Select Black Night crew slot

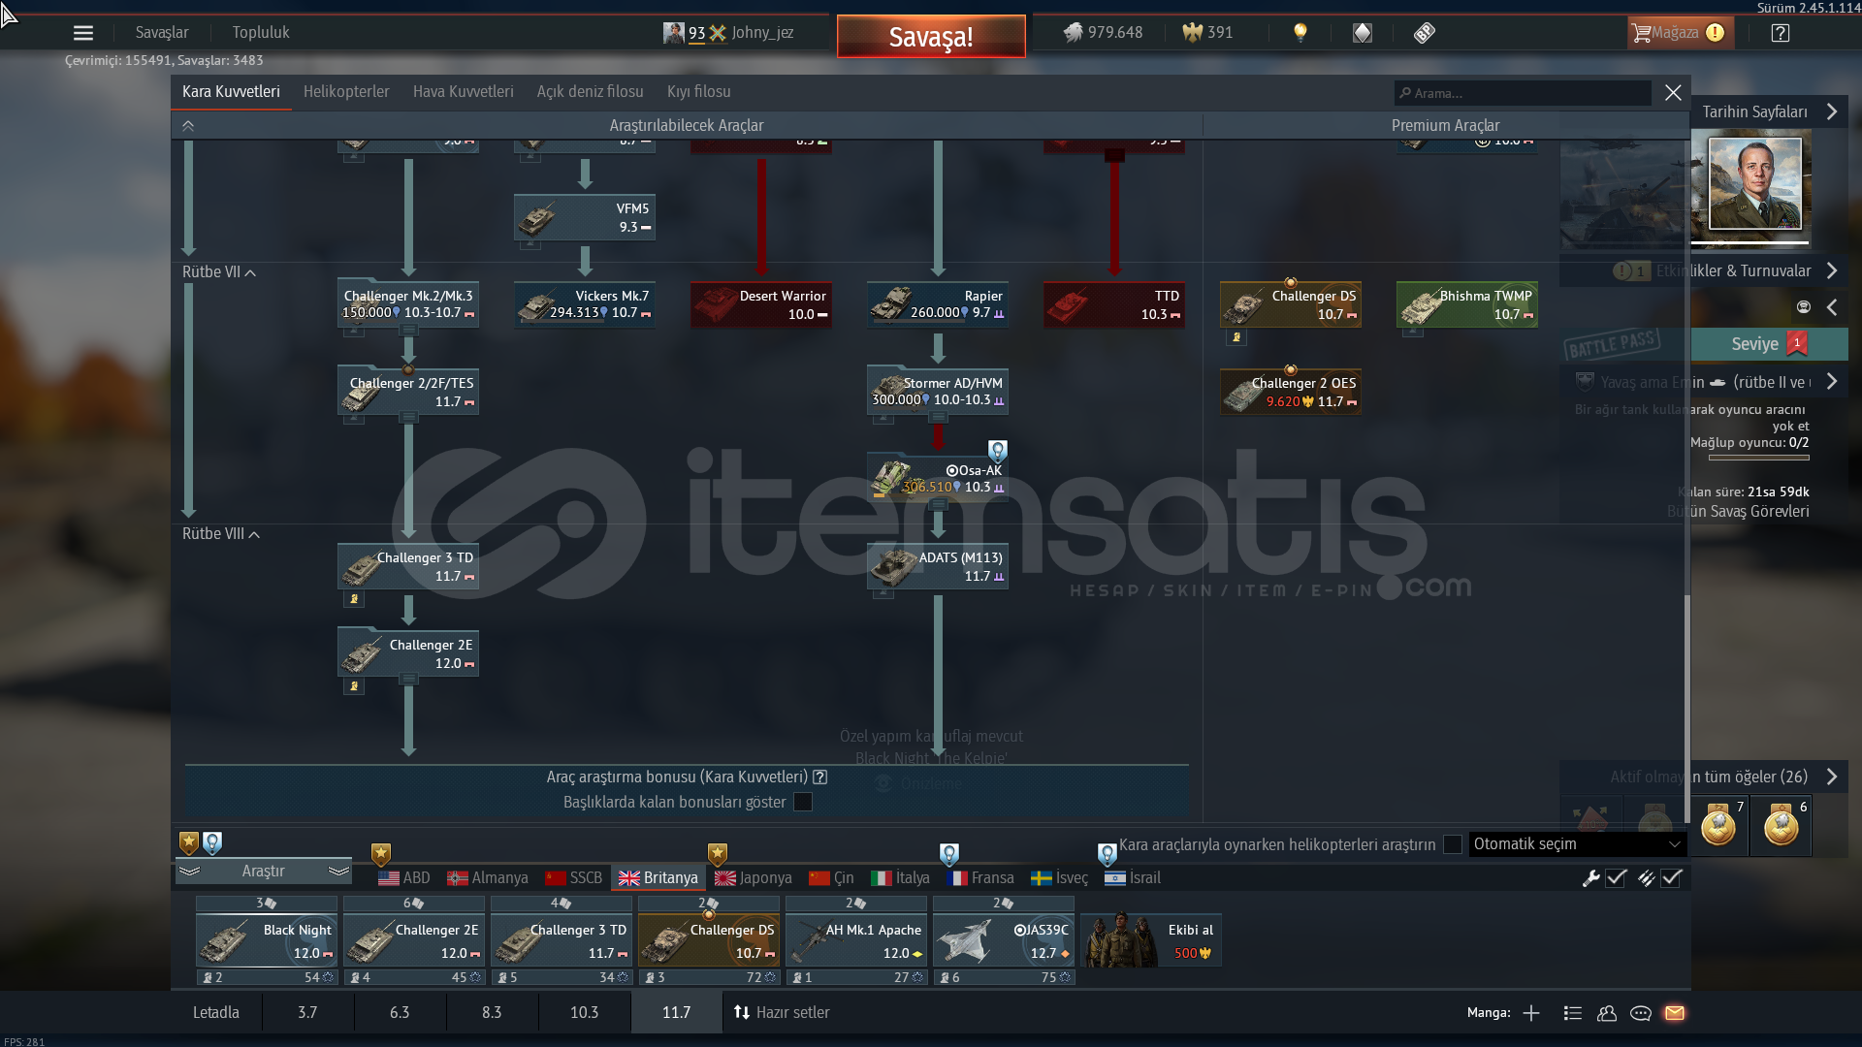point(267,941)
